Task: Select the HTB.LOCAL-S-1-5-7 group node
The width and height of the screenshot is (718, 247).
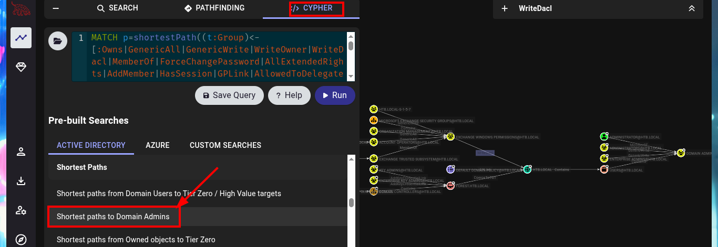Action: click(x=374, y=110)
